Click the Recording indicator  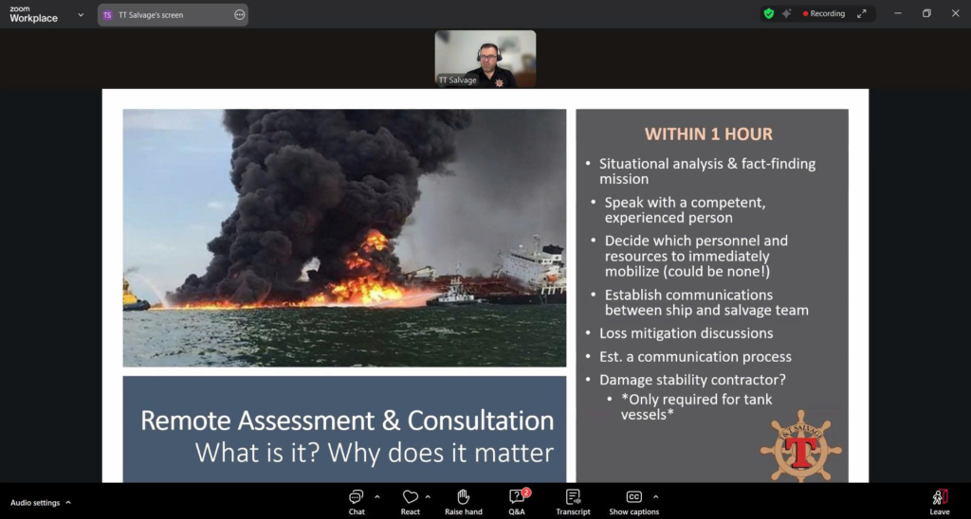[825, 14]
